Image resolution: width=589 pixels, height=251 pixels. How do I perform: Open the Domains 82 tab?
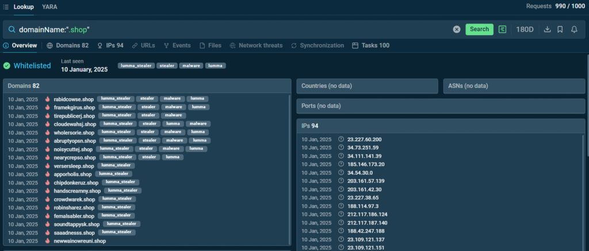68,45
